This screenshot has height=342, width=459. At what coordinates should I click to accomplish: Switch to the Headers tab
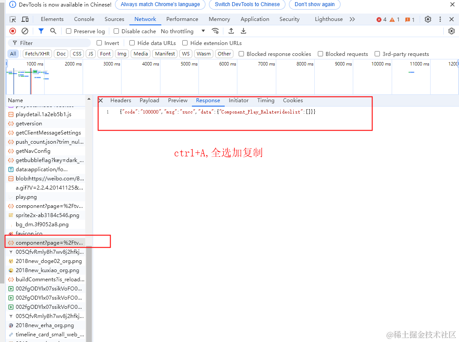[x=121, y=100]
